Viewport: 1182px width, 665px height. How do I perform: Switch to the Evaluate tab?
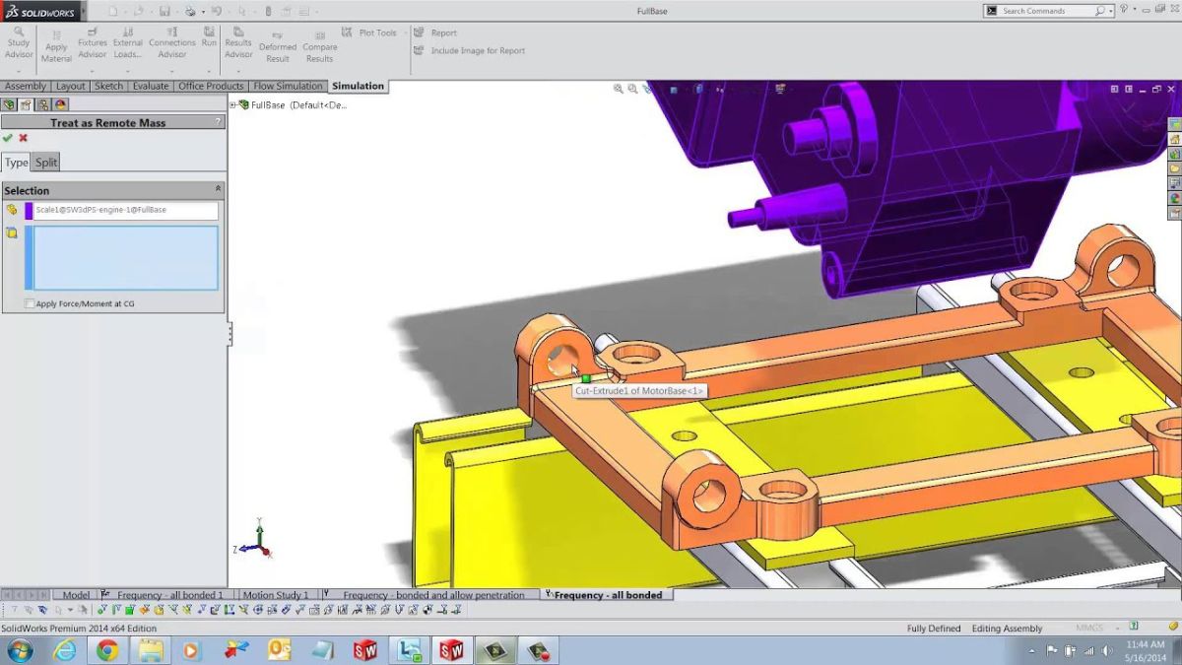point(151,87)
